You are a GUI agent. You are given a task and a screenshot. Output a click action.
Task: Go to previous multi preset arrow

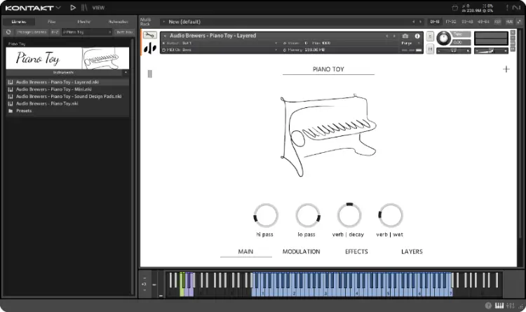tap(413, 22)
